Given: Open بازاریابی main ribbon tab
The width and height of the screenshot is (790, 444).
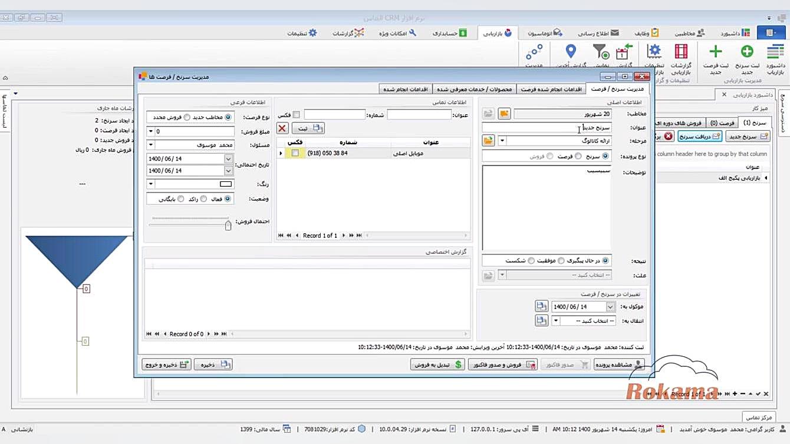Looking at the screenshot, I should 498,33.
